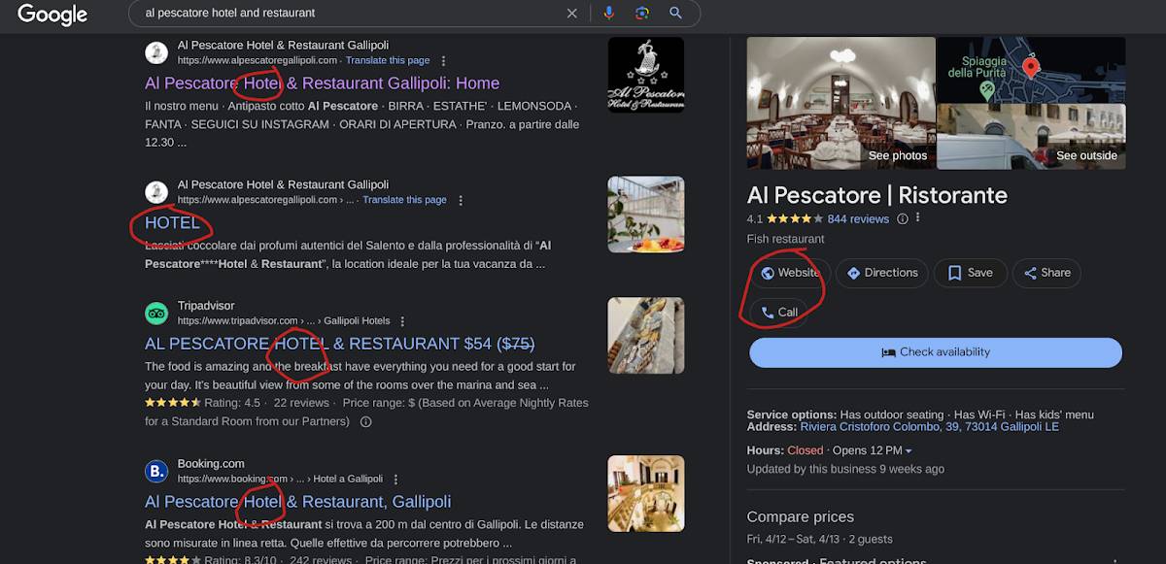Call the restaurant with Call button
Image resolution: width=1166 pixels, height=564 pixels.
(779, 313)
